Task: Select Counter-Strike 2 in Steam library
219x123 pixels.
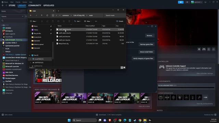Action: tap(11, 43)
